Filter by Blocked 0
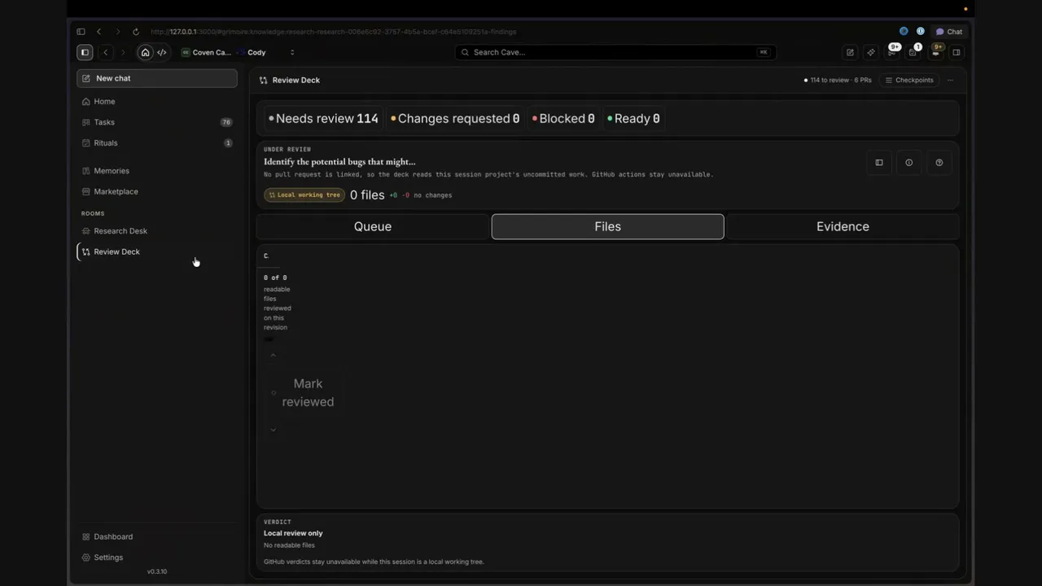Viewport: 1042px width, 586px height. point(563,119)
